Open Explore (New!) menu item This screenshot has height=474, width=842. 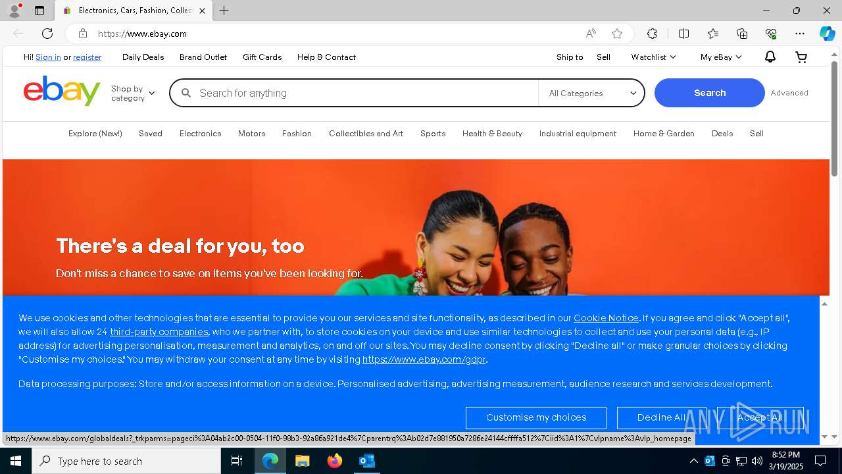coord(95,134)
